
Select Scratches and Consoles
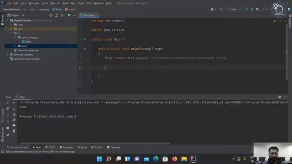(x=26, y=59)
